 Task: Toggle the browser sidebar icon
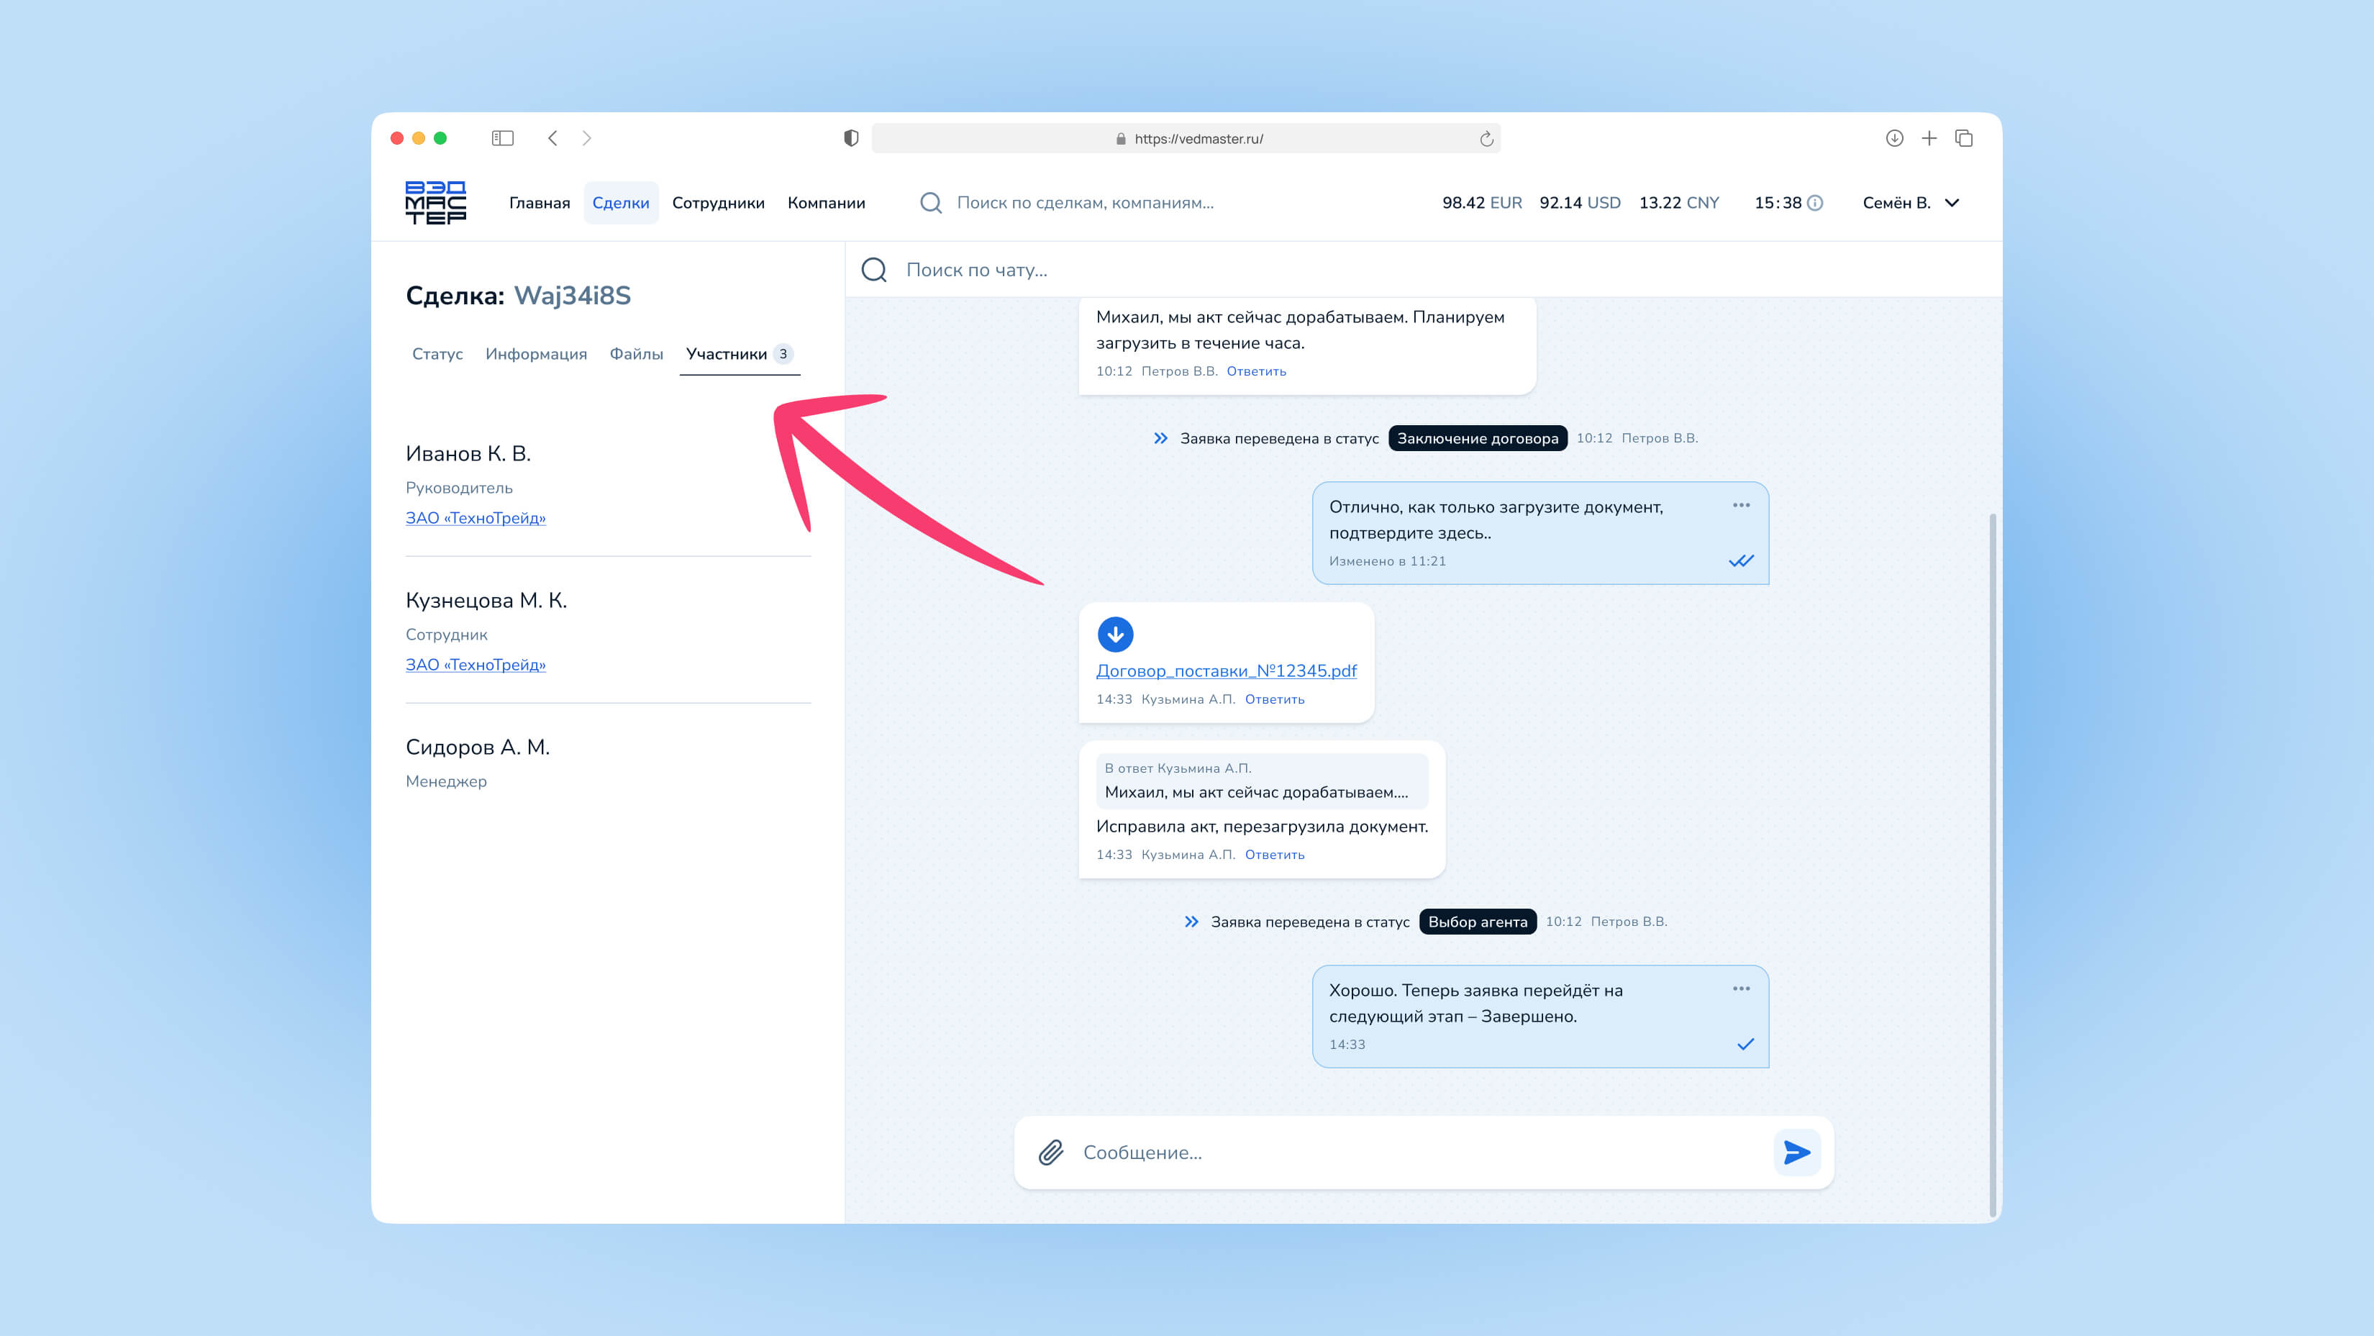[502, 138]
